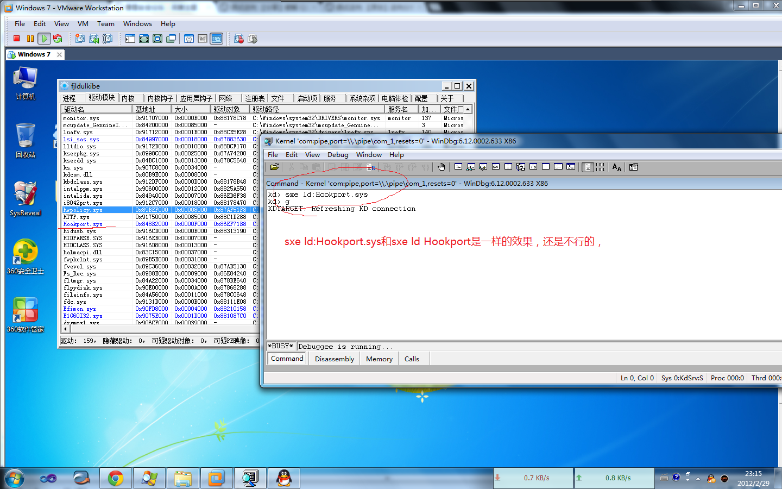Open the VMware Team menu
The image size is (782, 489).
[x=106, y=24]
